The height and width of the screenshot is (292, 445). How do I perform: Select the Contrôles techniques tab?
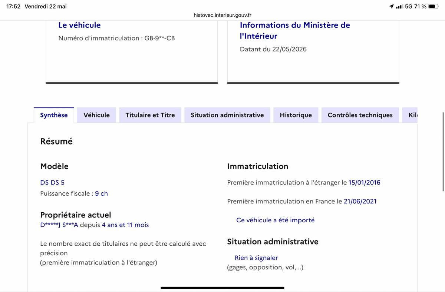360,115
